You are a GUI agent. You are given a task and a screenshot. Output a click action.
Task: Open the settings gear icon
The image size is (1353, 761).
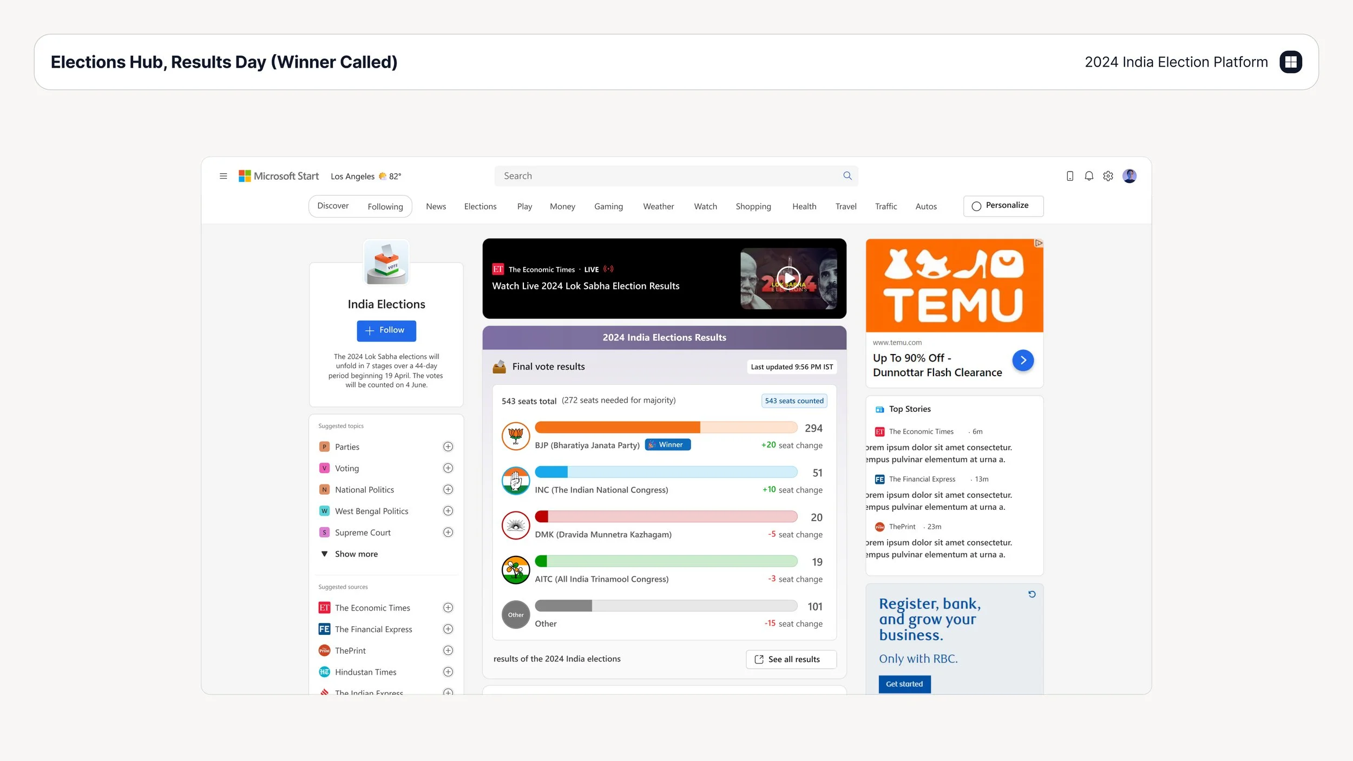click(x=1108, y=176)
